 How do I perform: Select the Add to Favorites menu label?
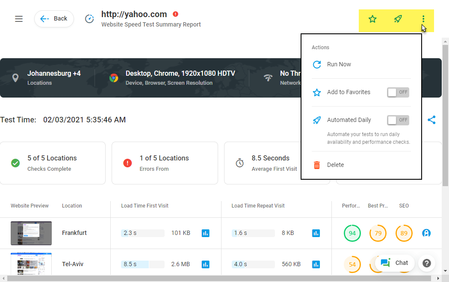click(x=349, y=92)
